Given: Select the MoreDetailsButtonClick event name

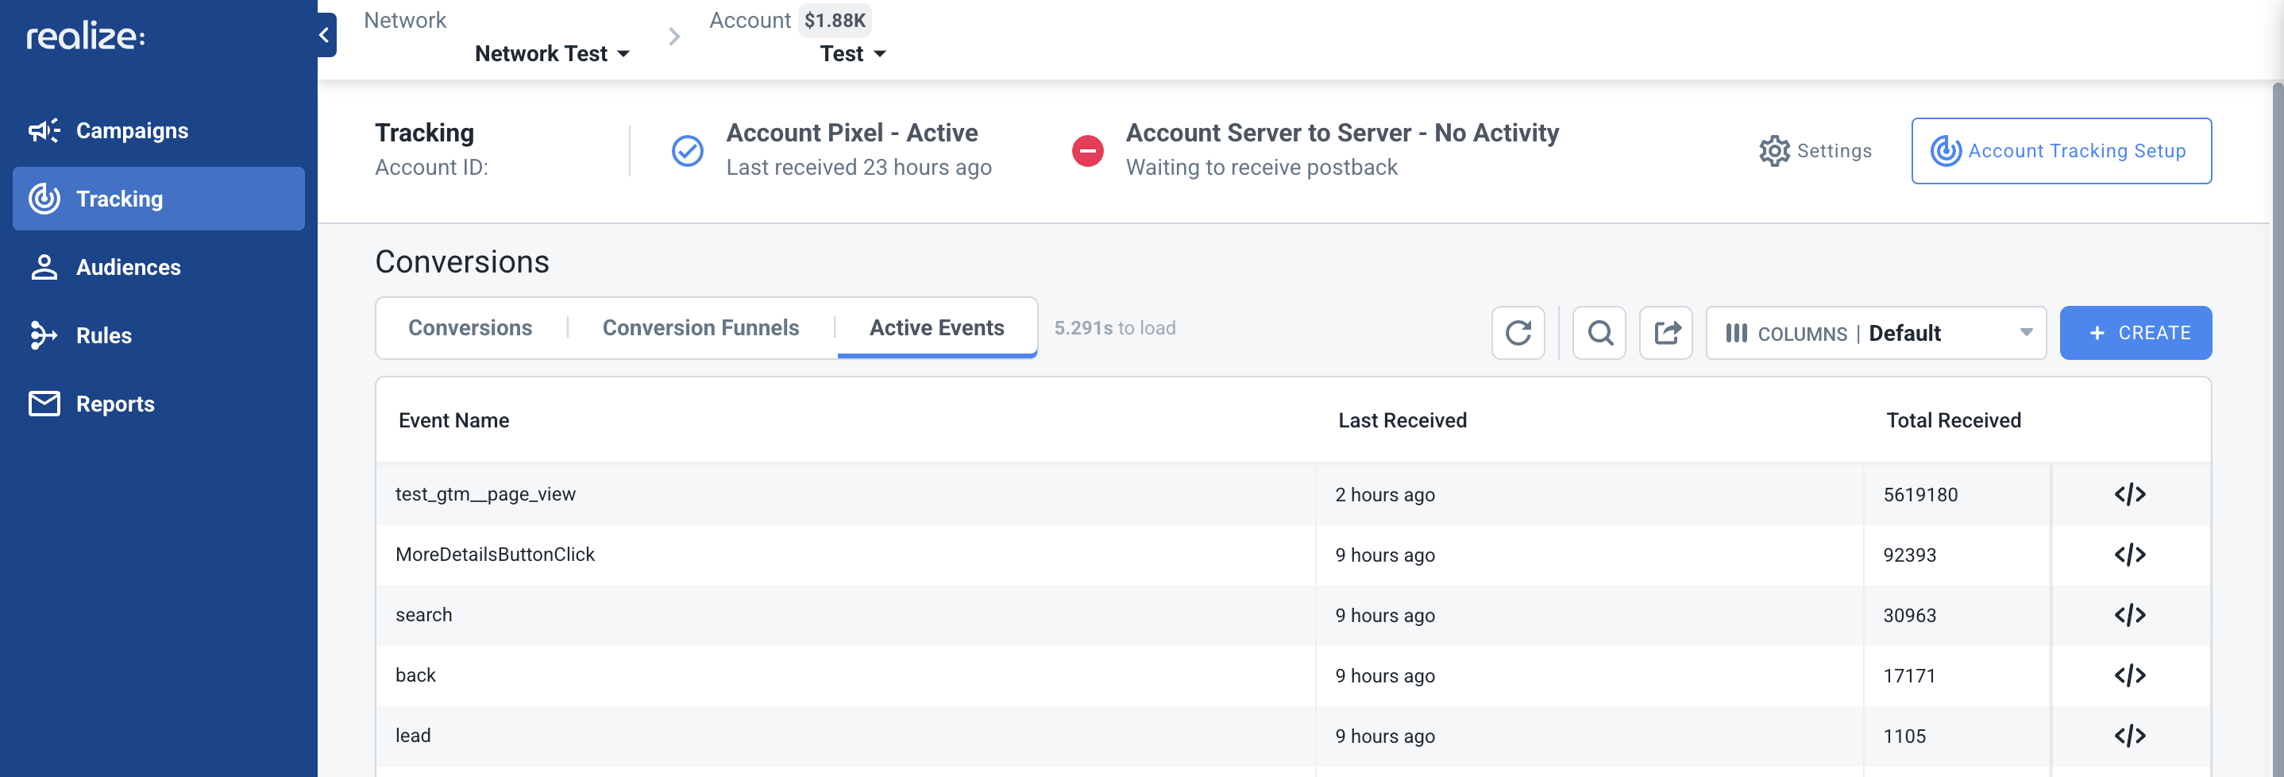Looking at the screenshot, I should tap(495, 555).
